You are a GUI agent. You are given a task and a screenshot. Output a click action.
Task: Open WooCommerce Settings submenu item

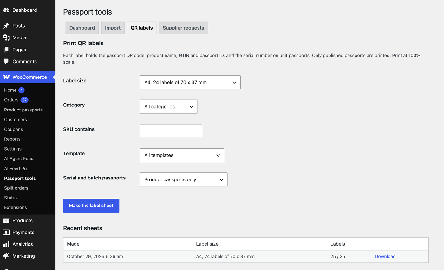(13, 149)
